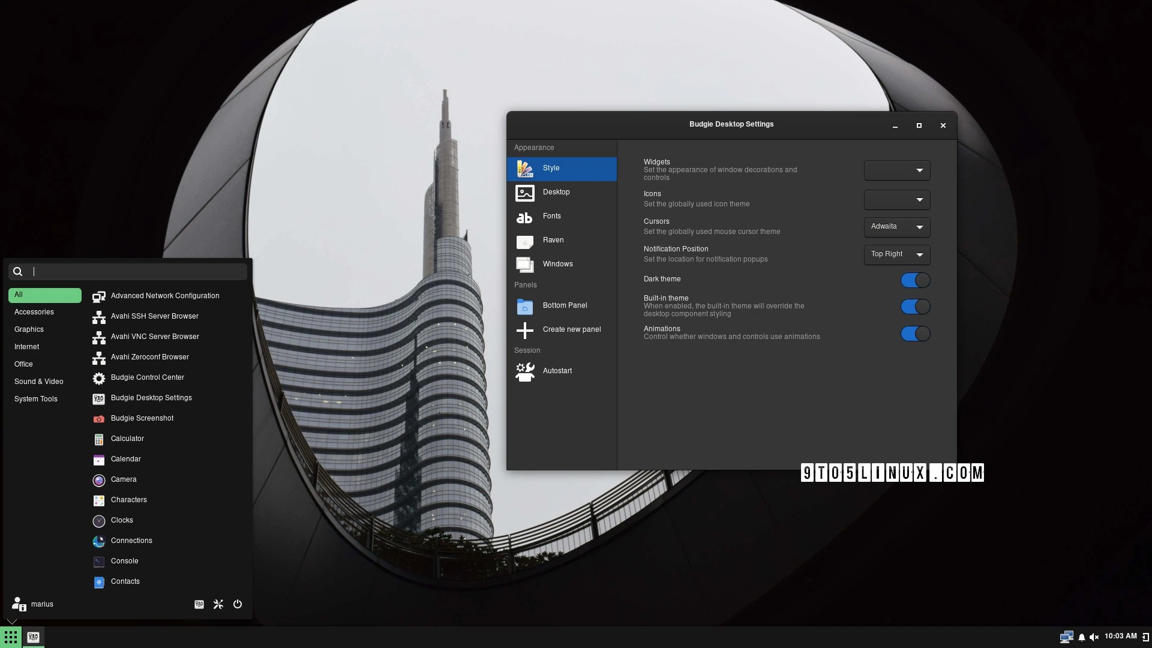Select the Sound & Video category
This screenshot has width=1152, height=648.
coord(45,382)
